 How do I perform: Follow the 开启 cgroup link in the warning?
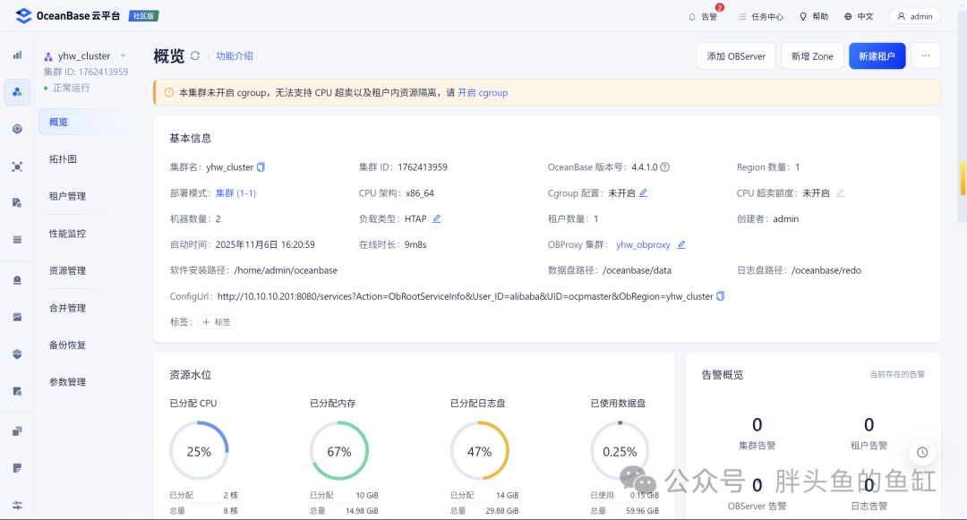click(x=483, y=93)
